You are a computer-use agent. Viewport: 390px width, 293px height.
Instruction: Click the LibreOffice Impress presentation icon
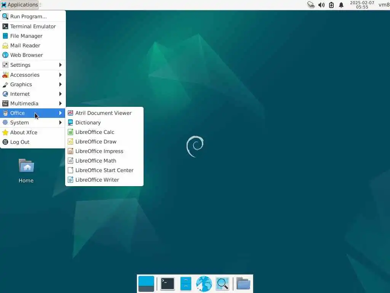70,151
